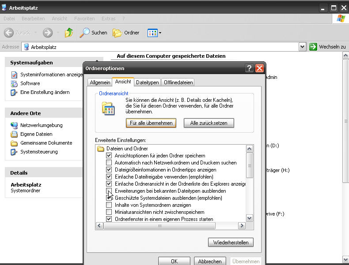Click the help question mark in Ordneroptionen

pyautogui.click(x=250, y=68)
